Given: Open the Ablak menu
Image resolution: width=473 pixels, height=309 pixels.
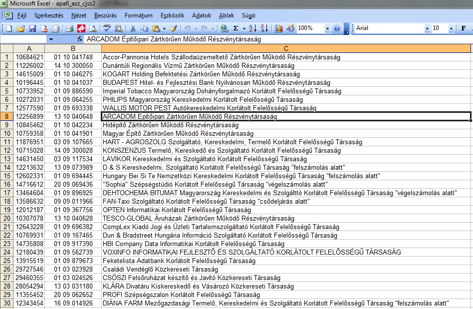Looking at the screenshot, I should click(227, 15).
